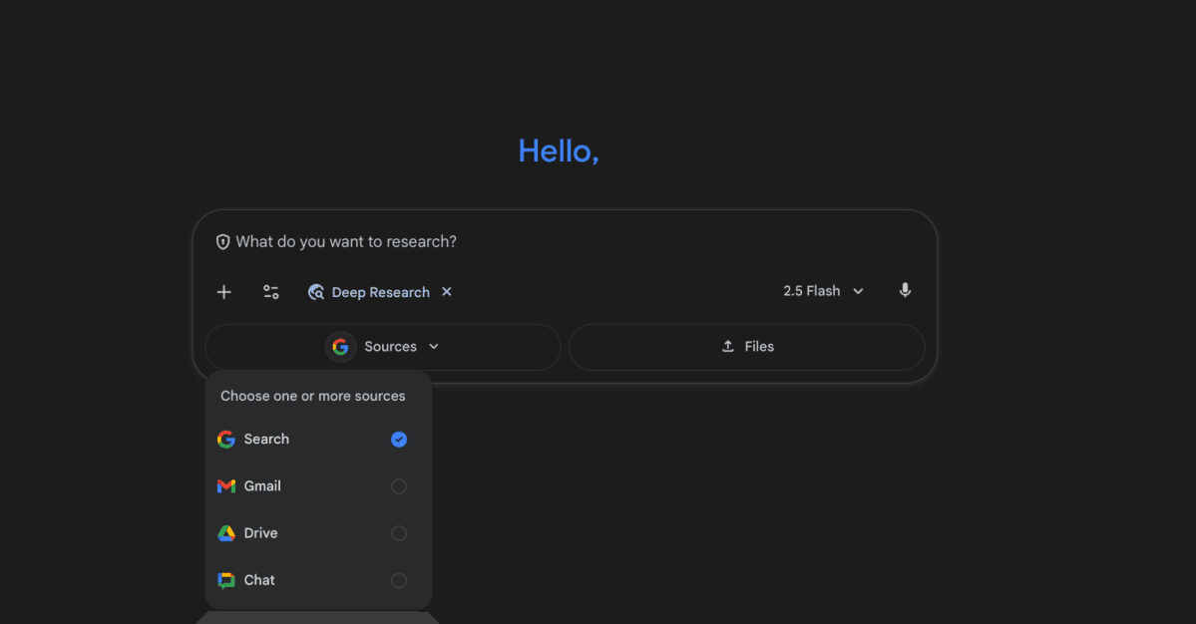
Task: Click the Gmail envelope icon
Action: 226,486
